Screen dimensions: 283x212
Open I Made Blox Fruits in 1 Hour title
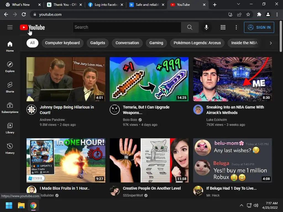tap(65, 188)
